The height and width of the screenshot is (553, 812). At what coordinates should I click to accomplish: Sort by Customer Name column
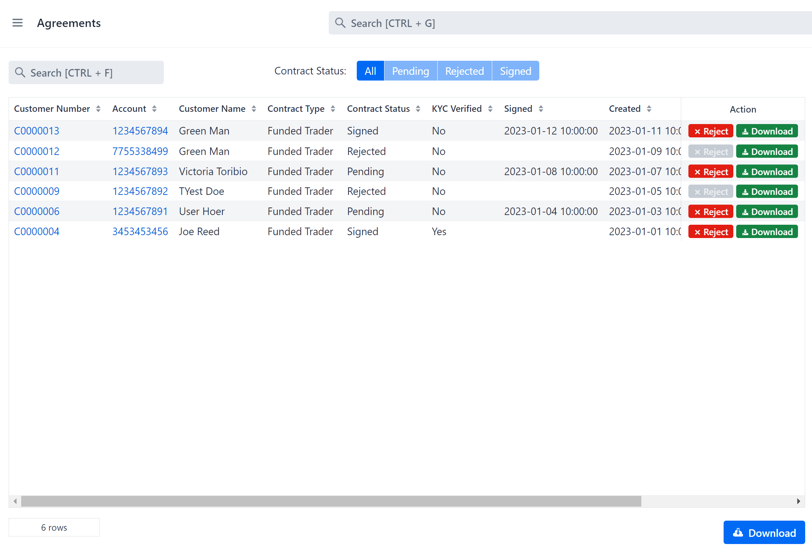254,109
